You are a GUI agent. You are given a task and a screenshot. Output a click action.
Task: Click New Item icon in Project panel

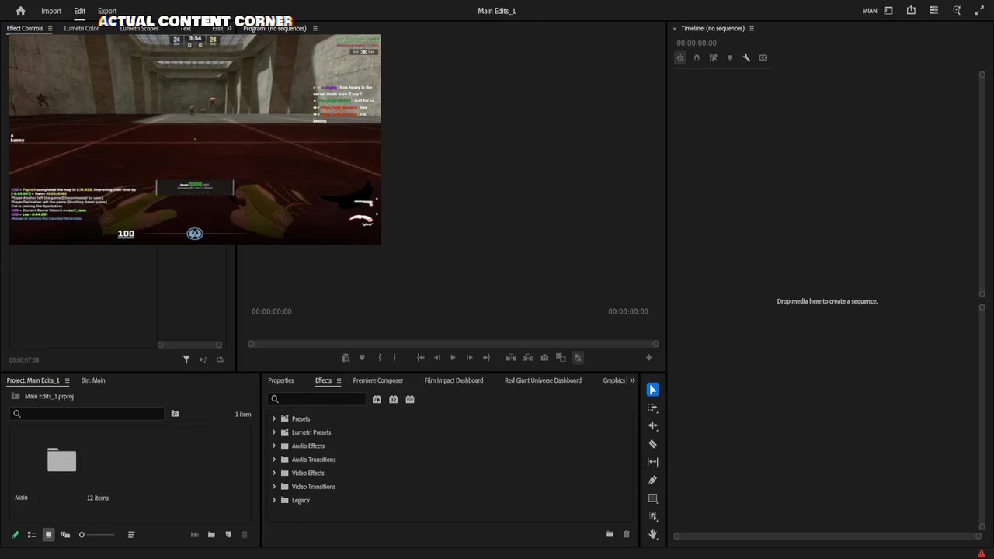pos(228,534)
